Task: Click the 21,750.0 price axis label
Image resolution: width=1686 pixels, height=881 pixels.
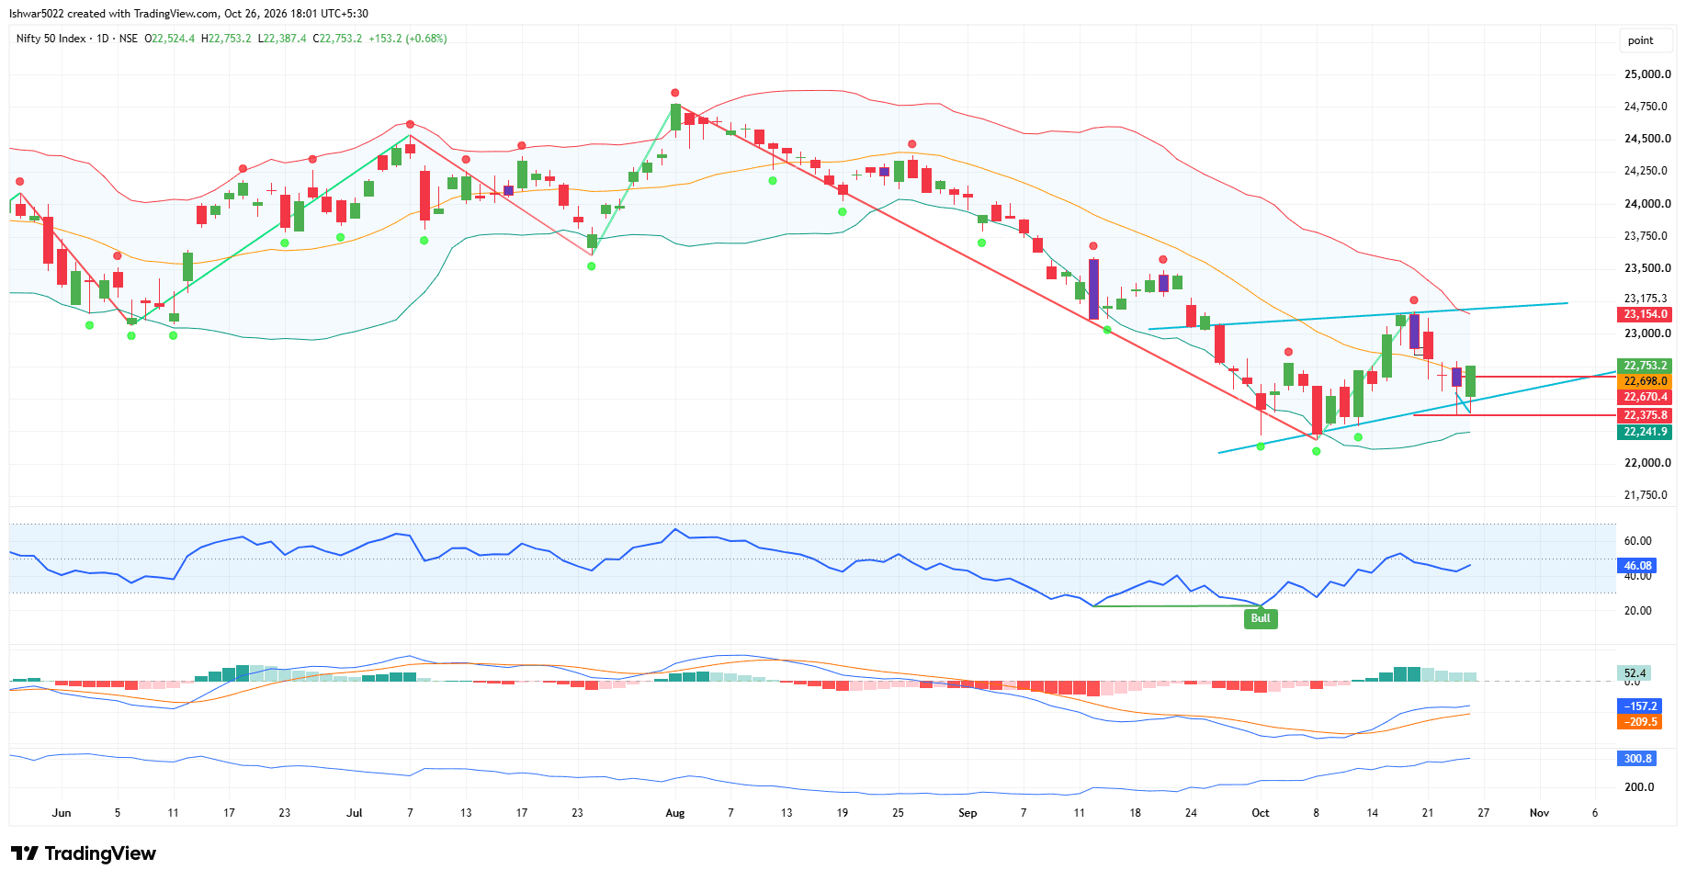Action: pos(1646,495)
